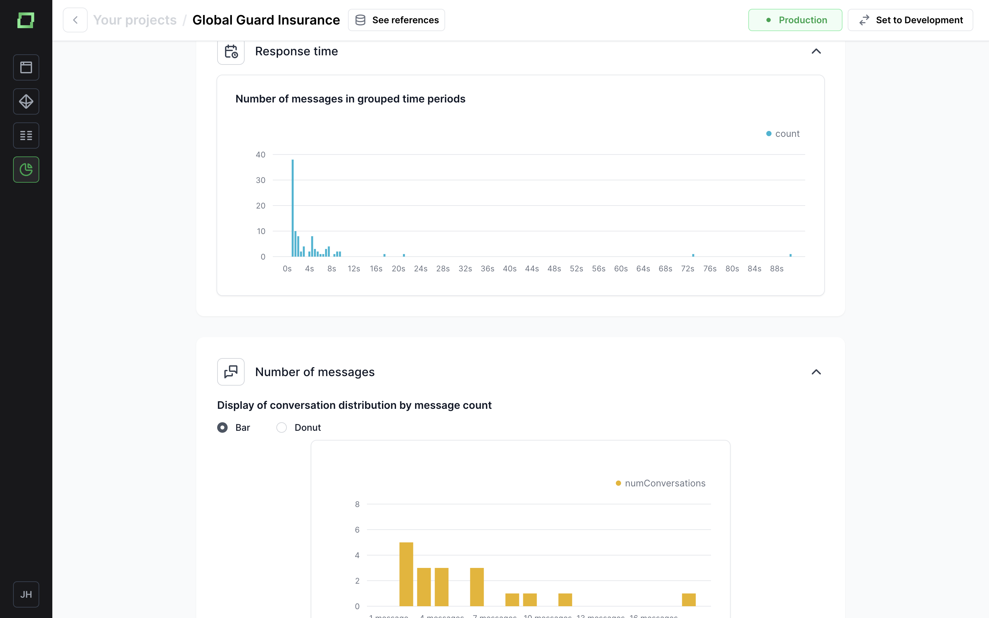Click the See references button
The image size is (989, 618).
tap(396, 20)
